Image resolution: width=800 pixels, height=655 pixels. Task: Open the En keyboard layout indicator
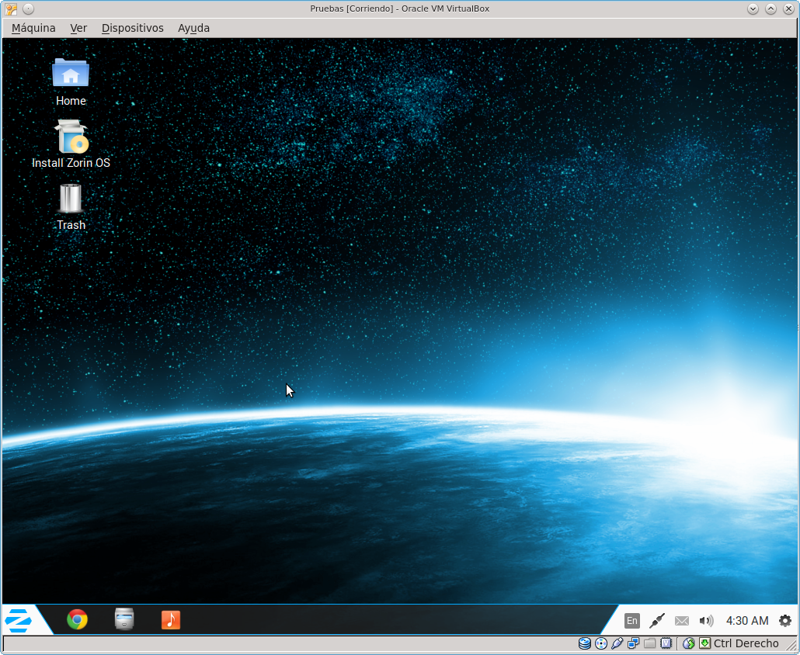[x=632, y=620]
